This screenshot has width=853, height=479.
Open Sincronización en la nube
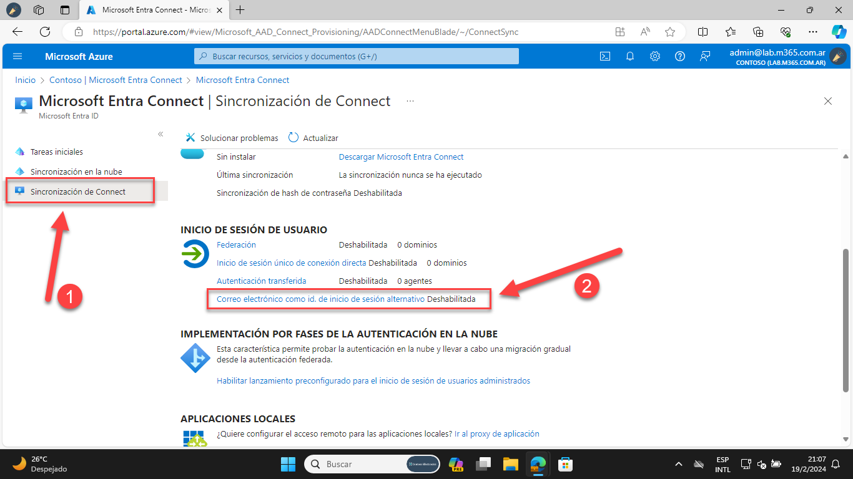point(76,172)
